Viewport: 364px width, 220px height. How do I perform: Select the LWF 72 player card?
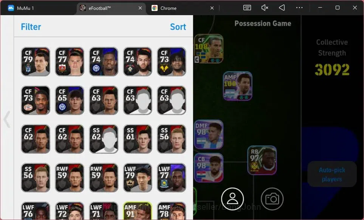point(70,211)
